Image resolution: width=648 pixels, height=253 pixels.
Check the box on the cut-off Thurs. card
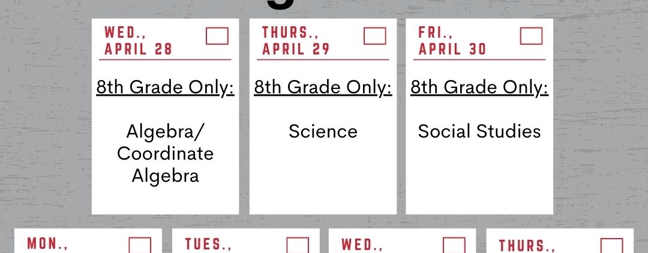click(x=611, y=246)
